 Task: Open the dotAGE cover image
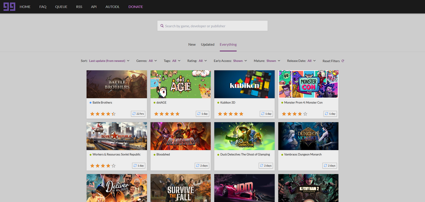(181, 84)
